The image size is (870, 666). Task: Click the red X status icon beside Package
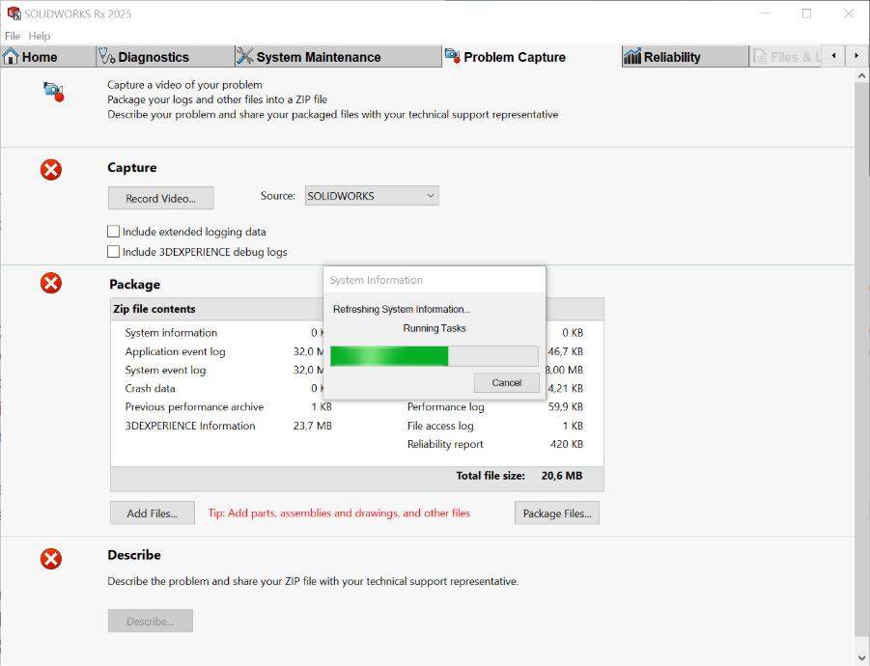(51, 283)
